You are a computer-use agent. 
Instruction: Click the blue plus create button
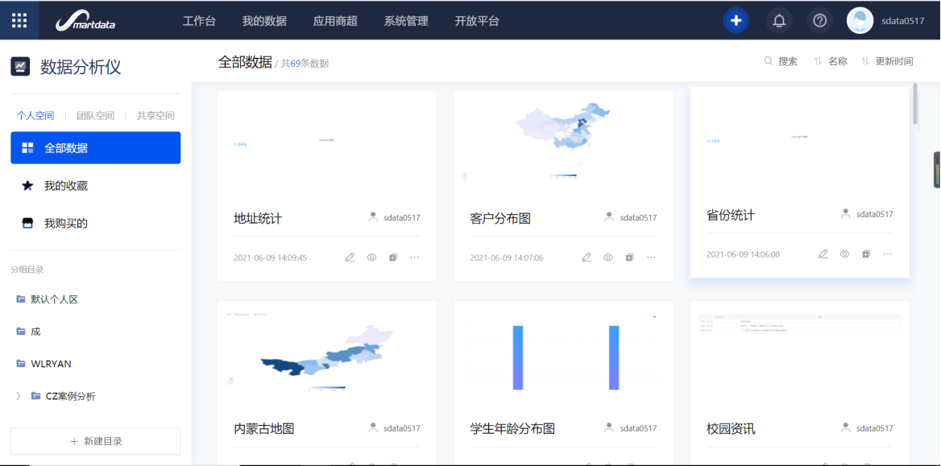pyautogui.click(x=736, y=21)
